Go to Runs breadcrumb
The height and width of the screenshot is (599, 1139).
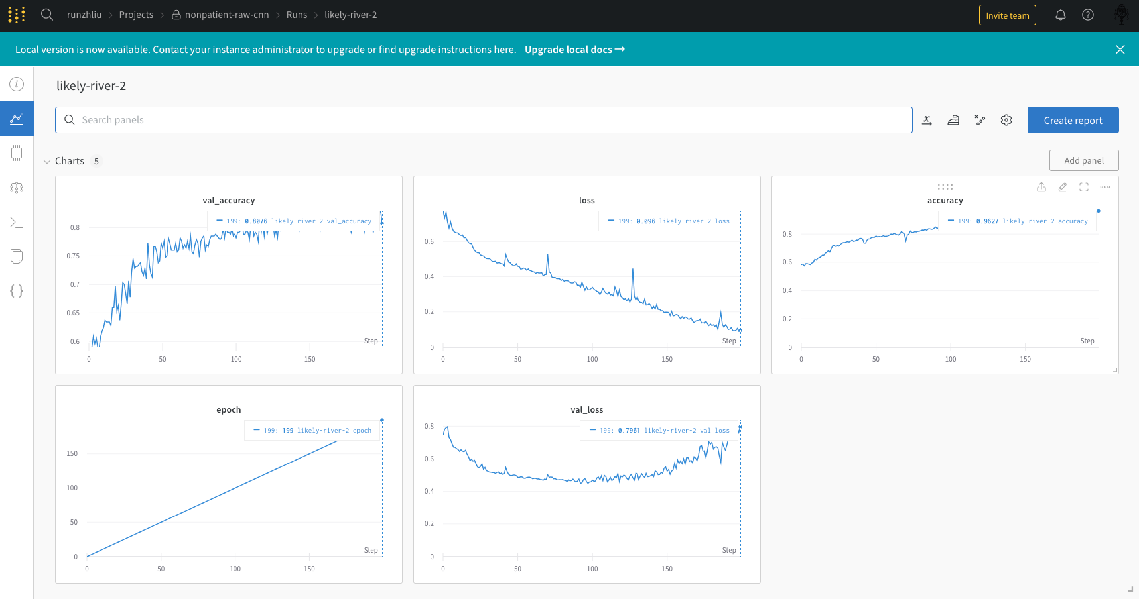[x=297, y=15]
